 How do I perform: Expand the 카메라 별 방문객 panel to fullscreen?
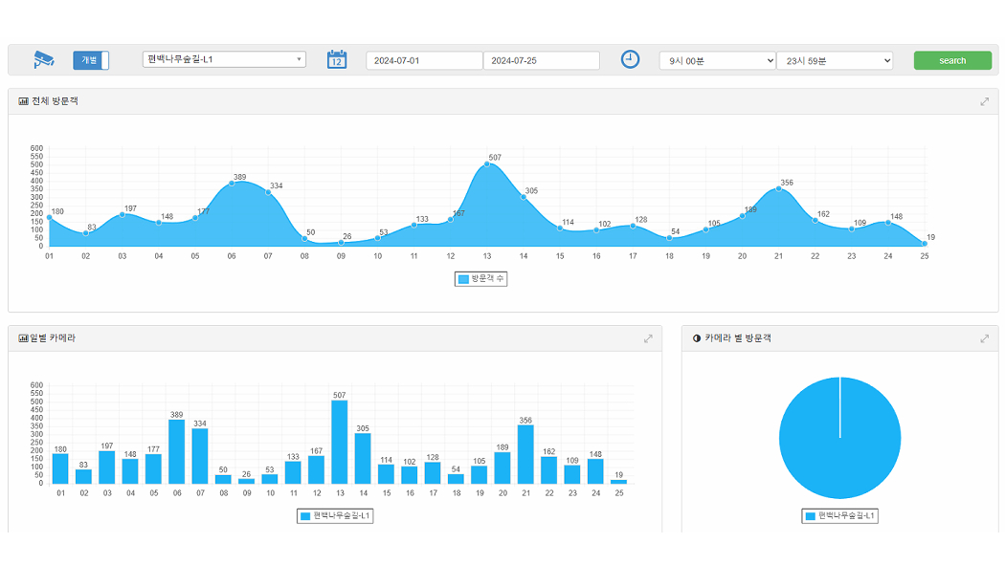click(x=984, y=338)
